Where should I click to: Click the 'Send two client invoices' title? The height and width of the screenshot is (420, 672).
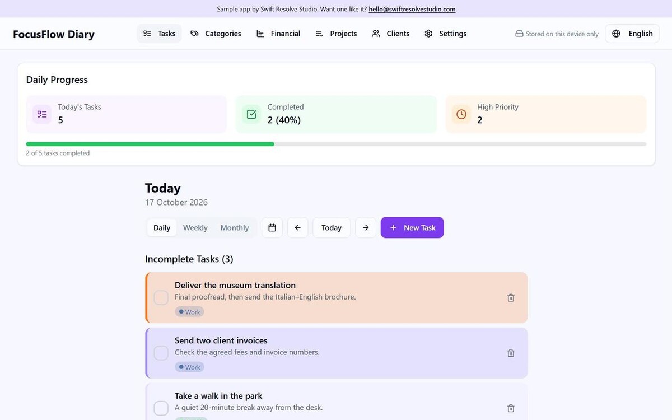coord(221,340)
